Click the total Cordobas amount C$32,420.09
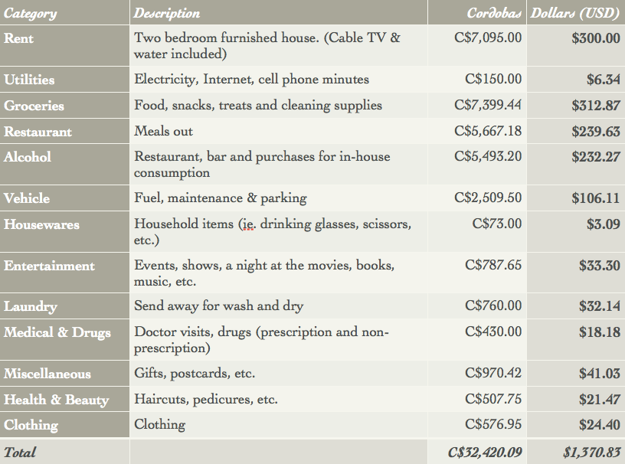The width and height of the screenshot is (625, 464). tap(485, 453)
